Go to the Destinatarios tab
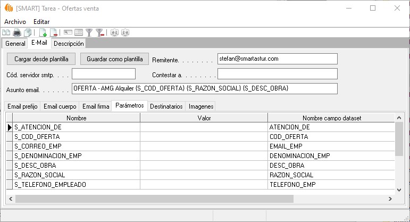The height and width of the screenshot is (222, 410). [166, 106]
